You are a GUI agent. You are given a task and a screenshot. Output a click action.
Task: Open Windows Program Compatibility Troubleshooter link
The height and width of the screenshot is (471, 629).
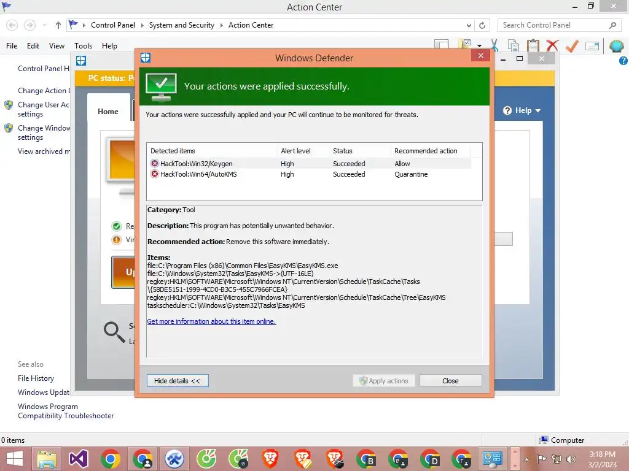pos(66,411)
